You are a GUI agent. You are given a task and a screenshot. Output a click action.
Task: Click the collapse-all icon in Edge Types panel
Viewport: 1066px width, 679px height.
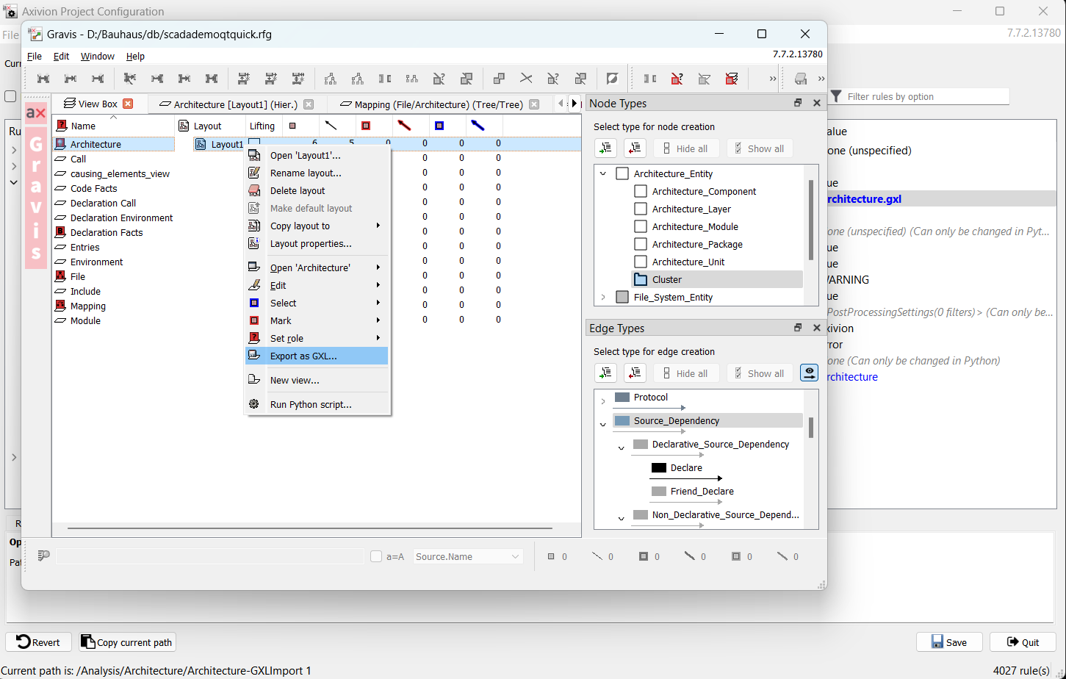[x=635, y=373]
